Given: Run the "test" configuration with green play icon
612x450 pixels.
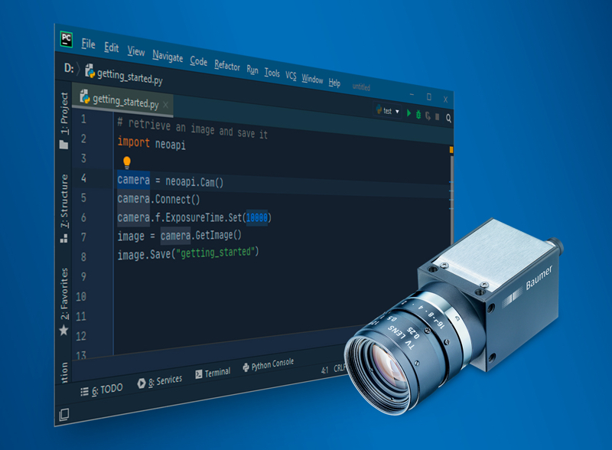Looking at the screenshot, I should pos(409,112).
